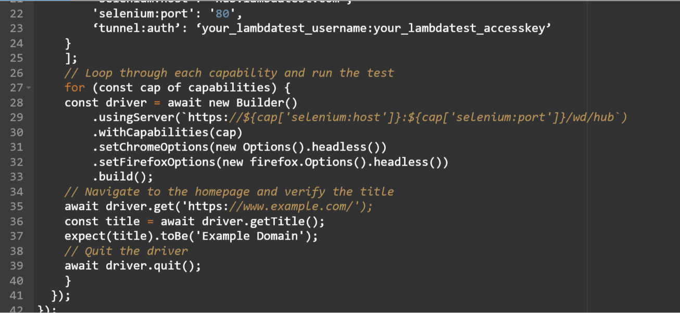Click line number 28 in the gutter

coord(16,103)
